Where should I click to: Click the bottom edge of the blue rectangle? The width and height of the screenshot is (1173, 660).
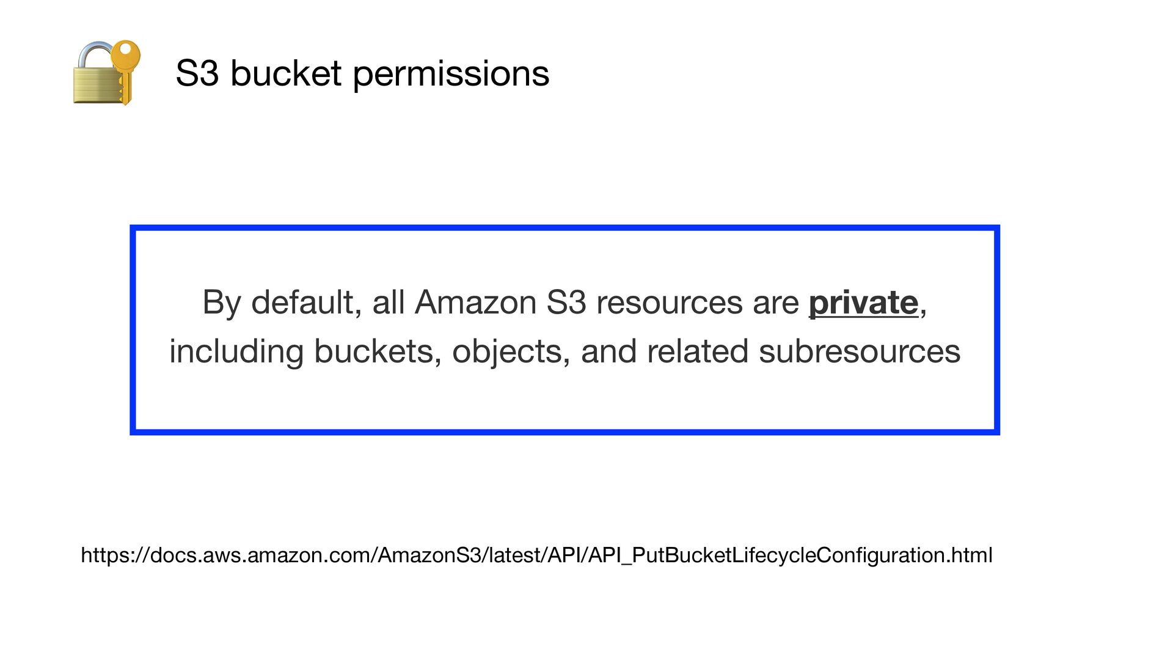pyautogui.click(x=565, y=431)
